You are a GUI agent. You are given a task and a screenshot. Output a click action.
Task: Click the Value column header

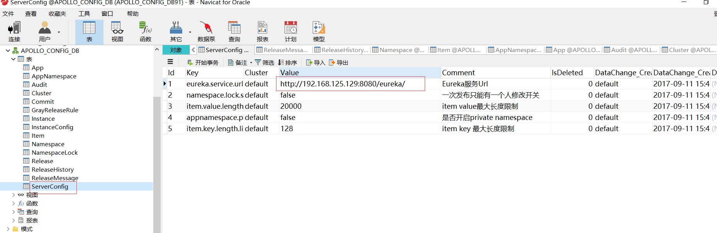(360, 73)
